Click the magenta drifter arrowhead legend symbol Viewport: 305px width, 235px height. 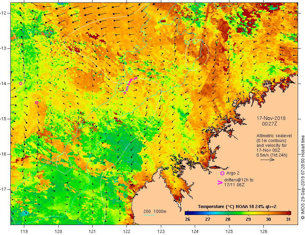[x=220, y=182]
